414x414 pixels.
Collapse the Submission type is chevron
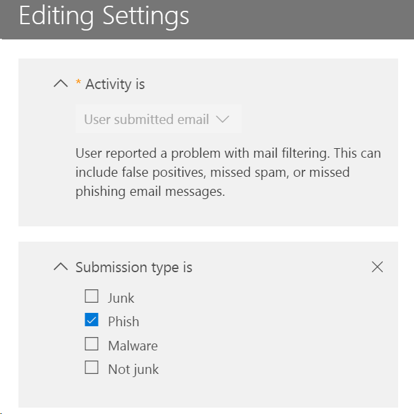coord(60,267)
